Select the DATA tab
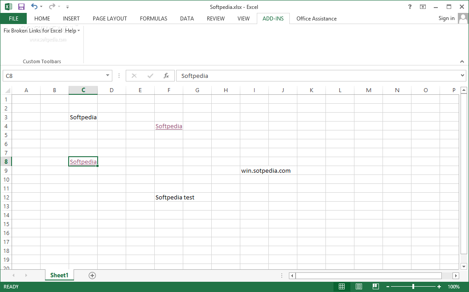 pyautogui.click(x=187, y=19)
